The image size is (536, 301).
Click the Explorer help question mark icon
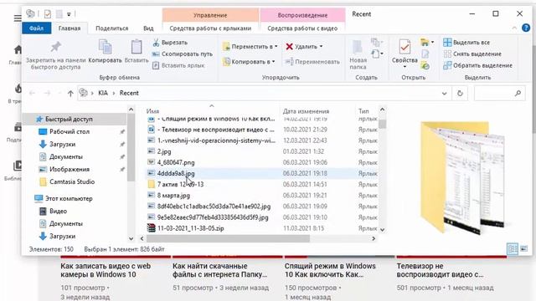tap(526, 28)
